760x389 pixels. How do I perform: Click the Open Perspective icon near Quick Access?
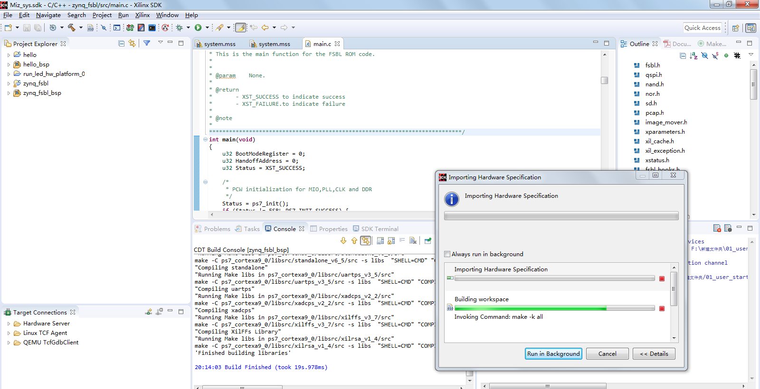[x=735, y=28]
